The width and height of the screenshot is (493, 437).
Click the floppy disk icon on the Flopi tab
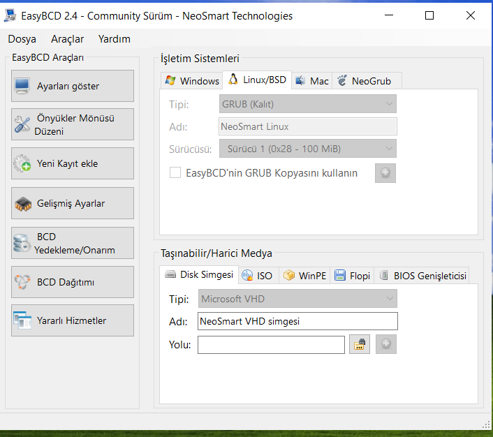pos(340,276)
